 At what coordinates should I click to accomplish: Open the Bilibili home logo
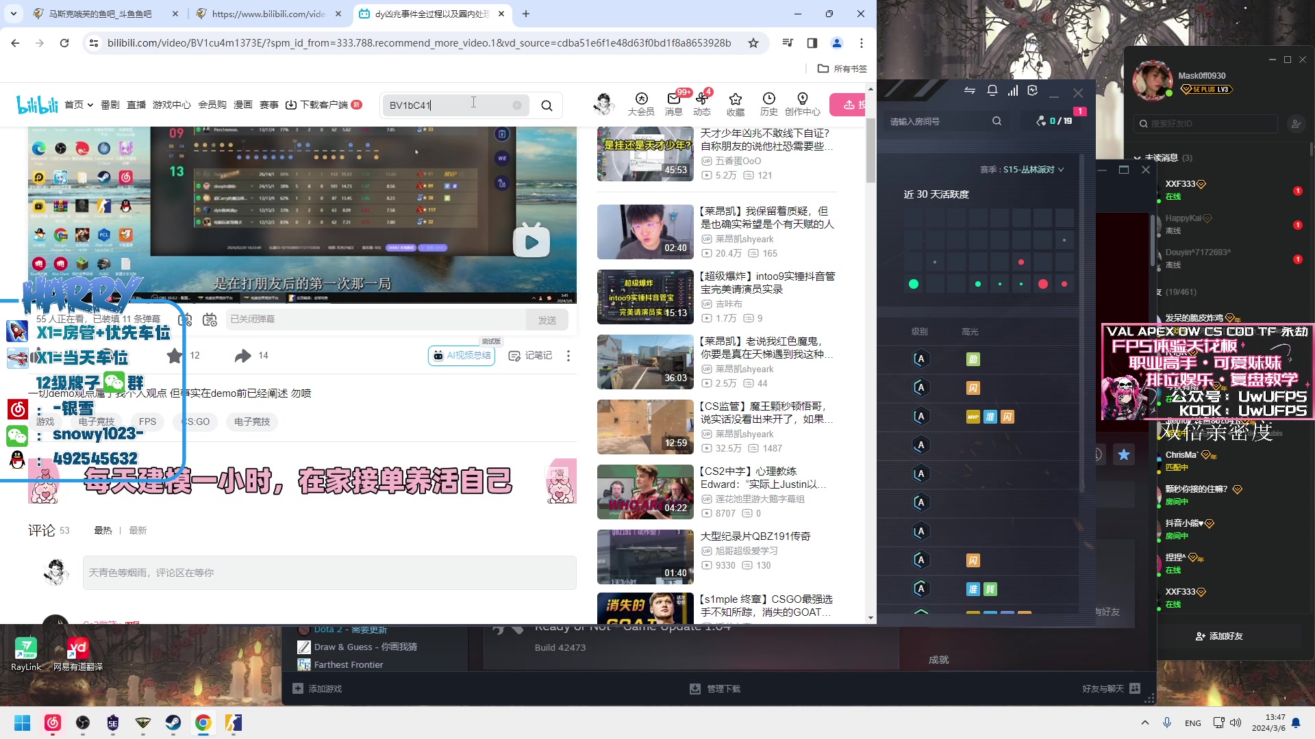[37, 105]
